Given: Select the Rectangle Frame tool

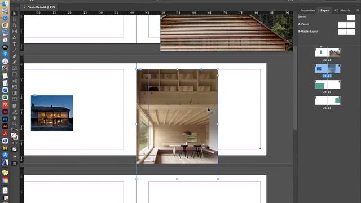Looking at the screenshot, I should (x=15, y=68).
